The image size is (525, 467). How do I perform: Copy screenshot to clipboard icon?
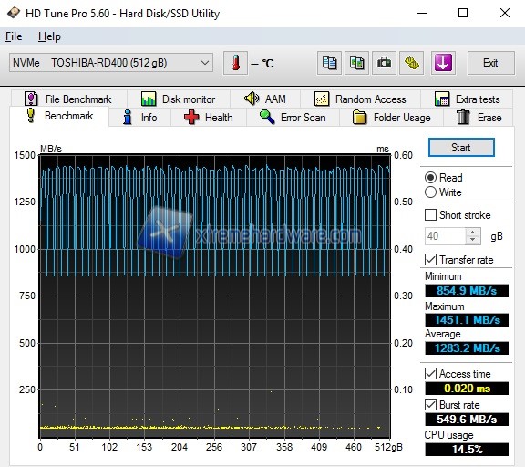pyautogui.click(x=356, y=63)
